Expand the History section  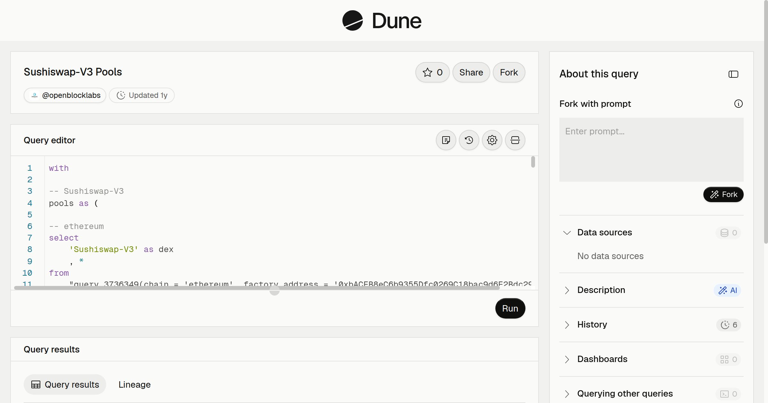[567, 325]
